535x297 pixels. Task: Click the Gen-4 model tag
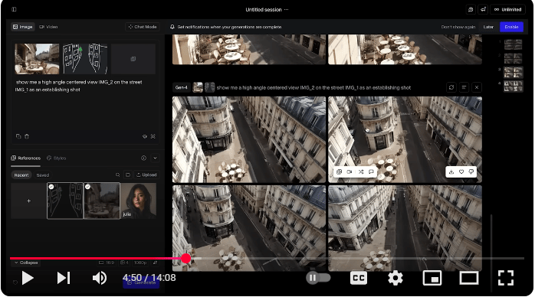point(181,87)
